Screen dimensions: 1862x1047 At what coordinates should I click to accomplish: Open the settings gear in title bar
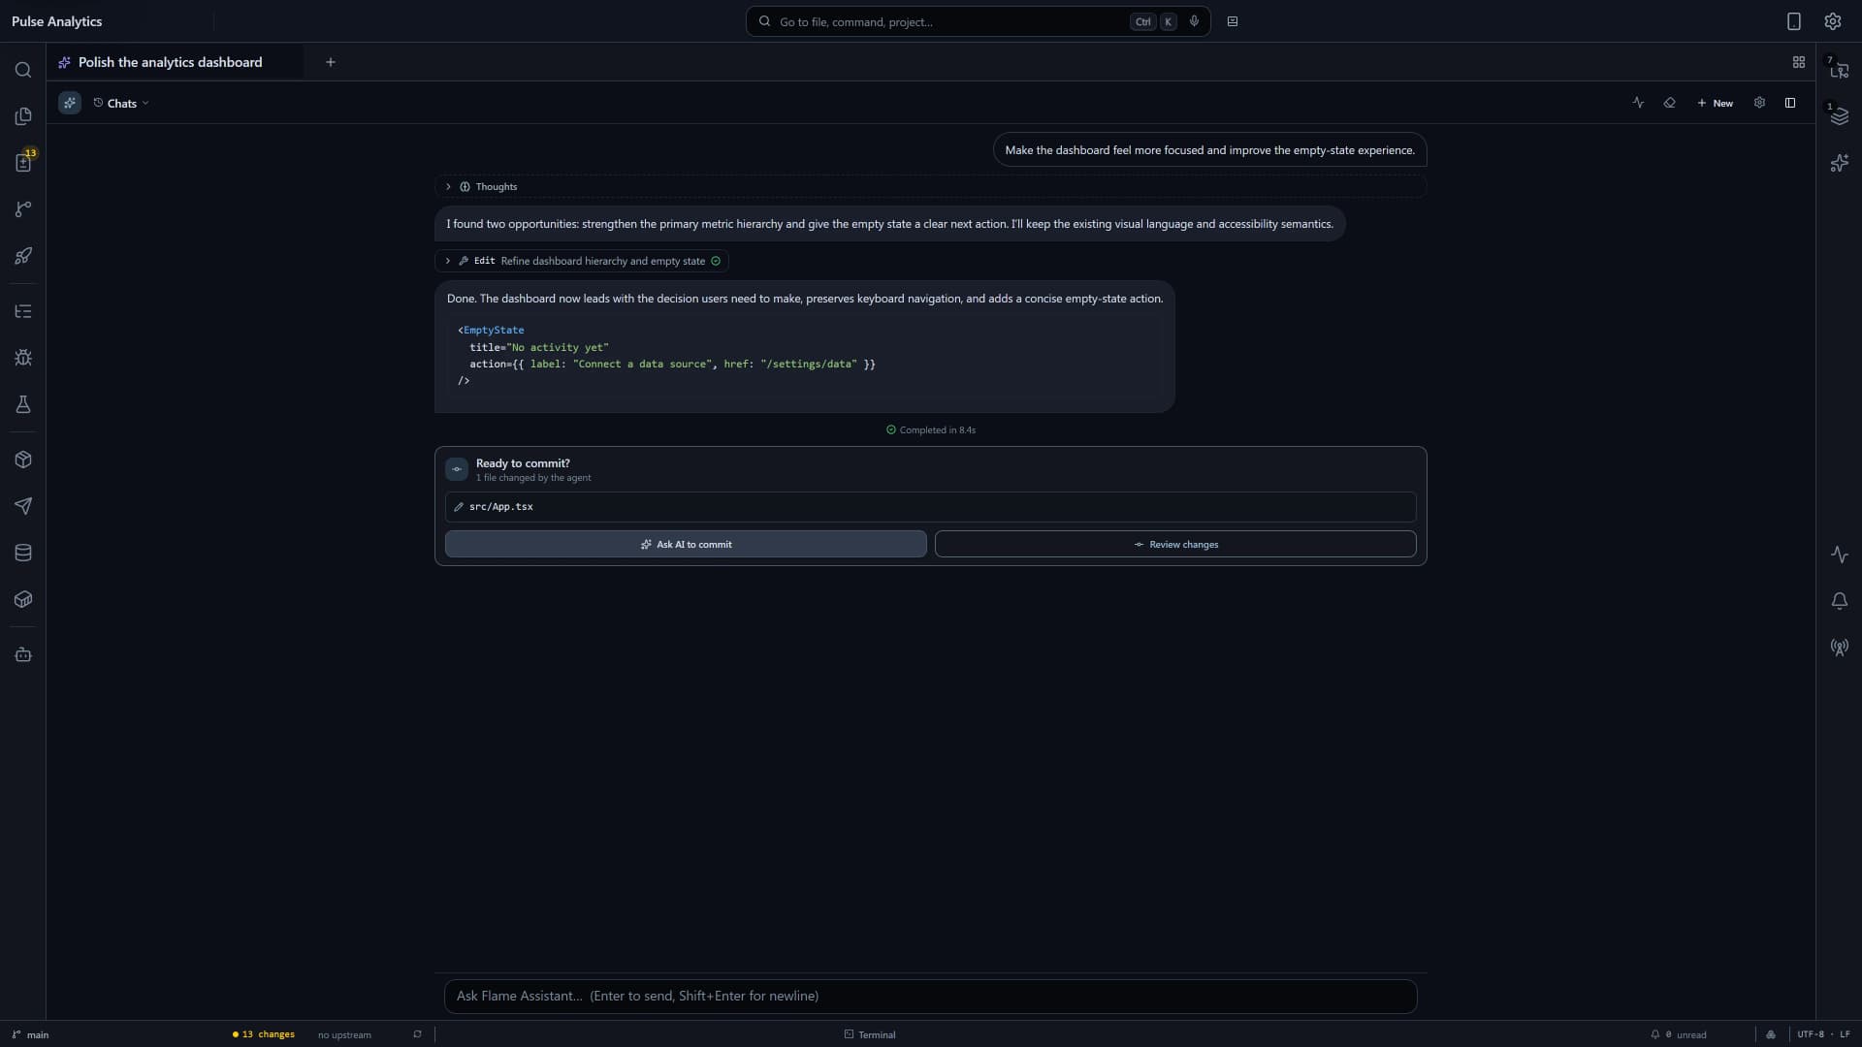coord(1833,21)
